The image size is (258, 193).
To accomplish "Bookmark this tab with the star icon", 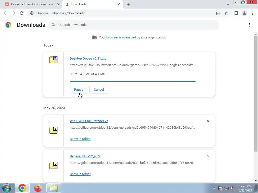I will (x=226, y=13).
